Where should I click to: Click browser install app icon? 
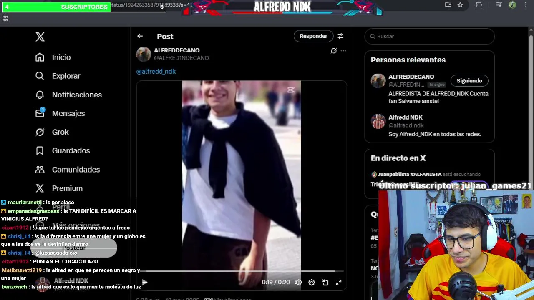(448, 5)
